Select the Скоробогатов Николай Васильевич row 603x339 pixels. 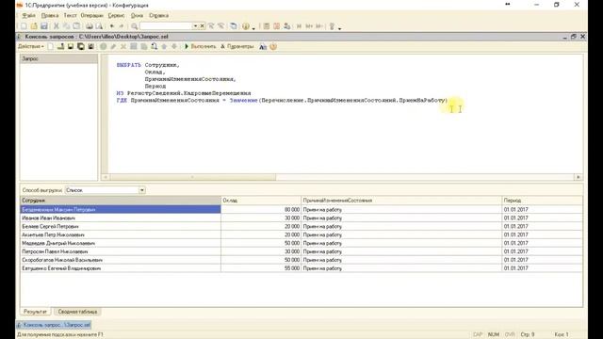pos(301,260)
